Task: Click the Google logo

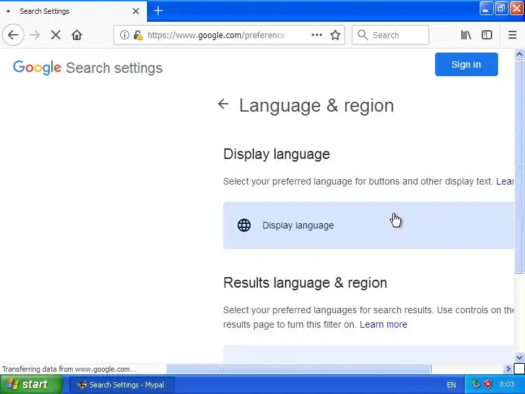Action: pyautogui.click(x=37, y=68)
